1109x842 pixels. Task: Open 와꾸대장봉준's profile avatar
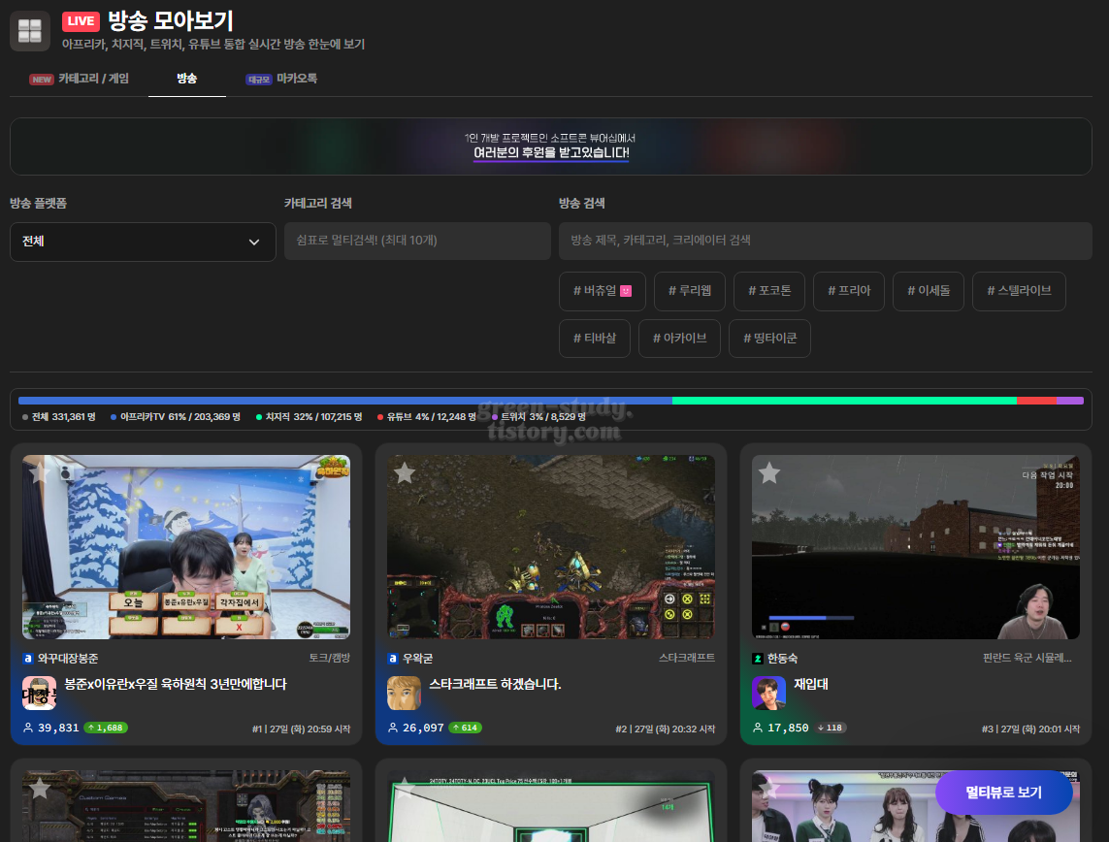point(40,693)
